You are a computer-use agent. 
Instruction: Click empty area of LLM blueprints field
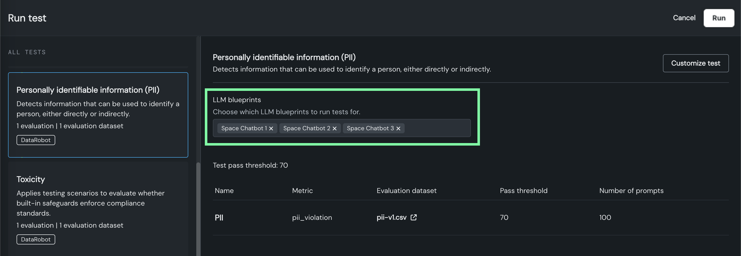coord(437,128)
